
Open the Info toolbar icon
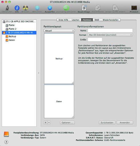(17, 8)
